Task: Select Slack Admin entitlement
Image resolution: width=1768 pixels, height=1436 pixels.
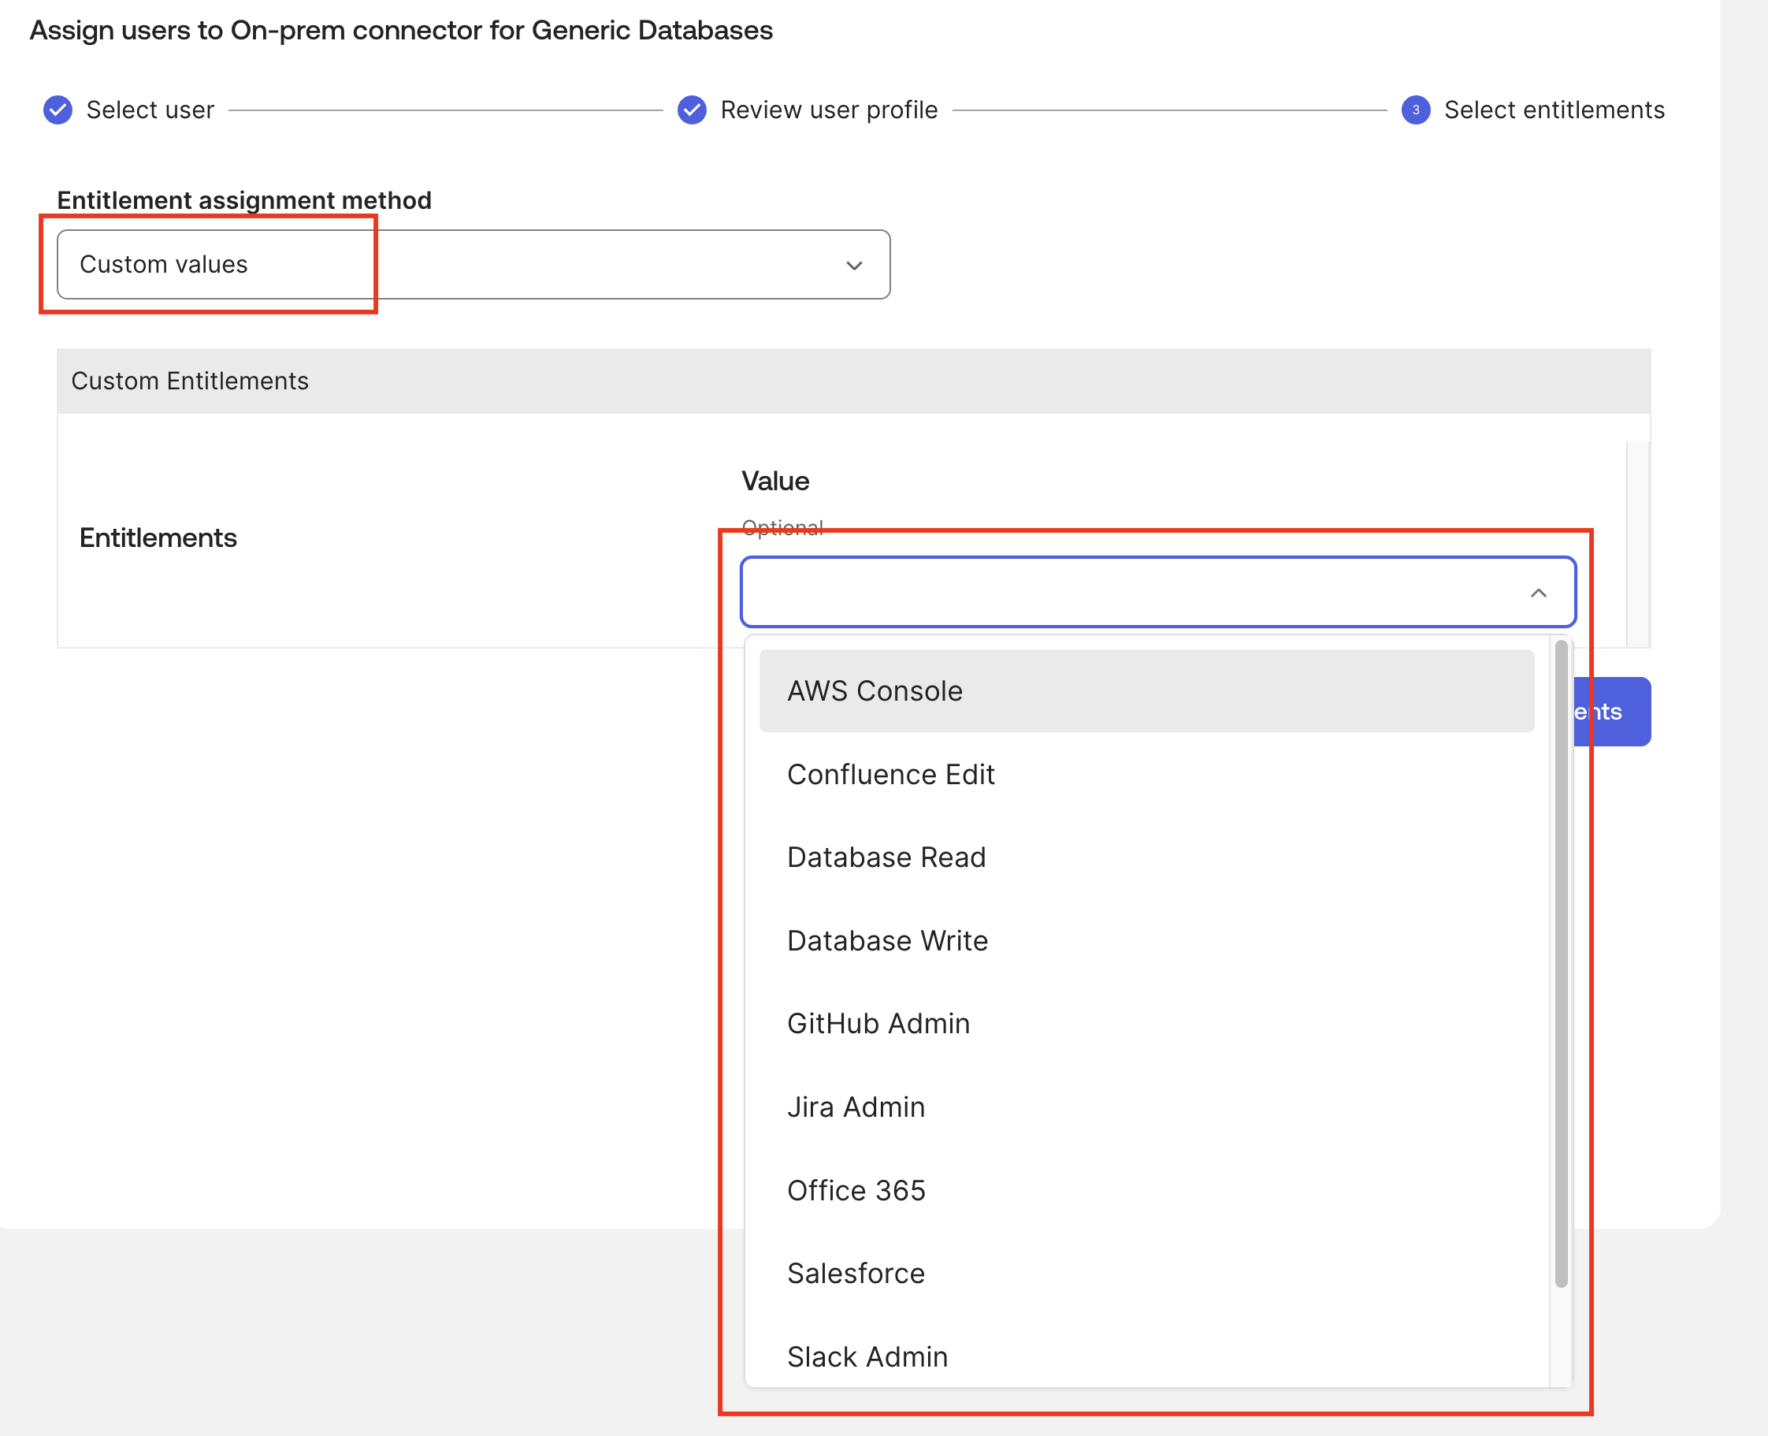Action: (867, 1356)
